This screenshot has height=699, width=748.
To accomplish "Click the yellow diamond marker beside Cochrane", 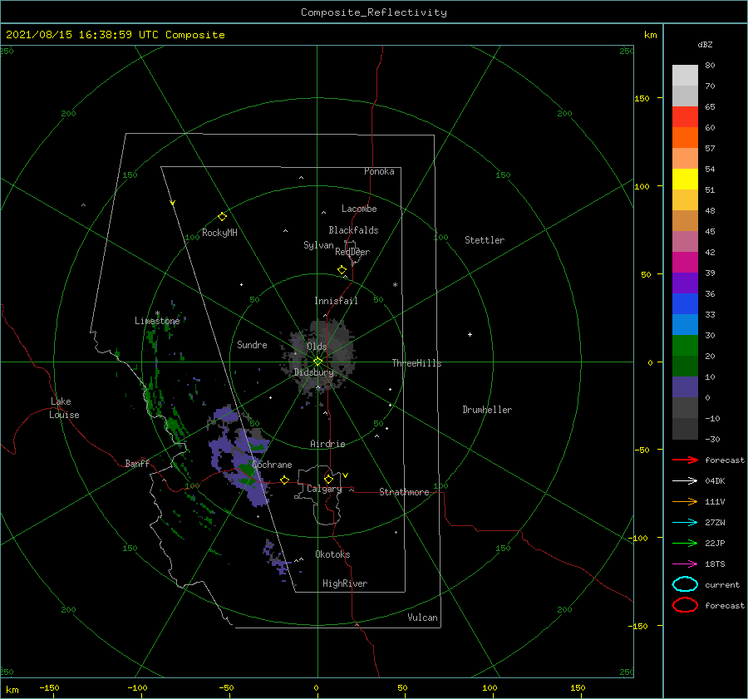I will [284, 480].
